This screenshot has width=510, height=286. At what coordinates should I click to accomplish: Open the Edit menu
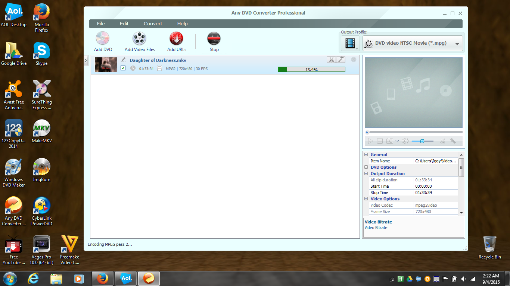[124, 23]
